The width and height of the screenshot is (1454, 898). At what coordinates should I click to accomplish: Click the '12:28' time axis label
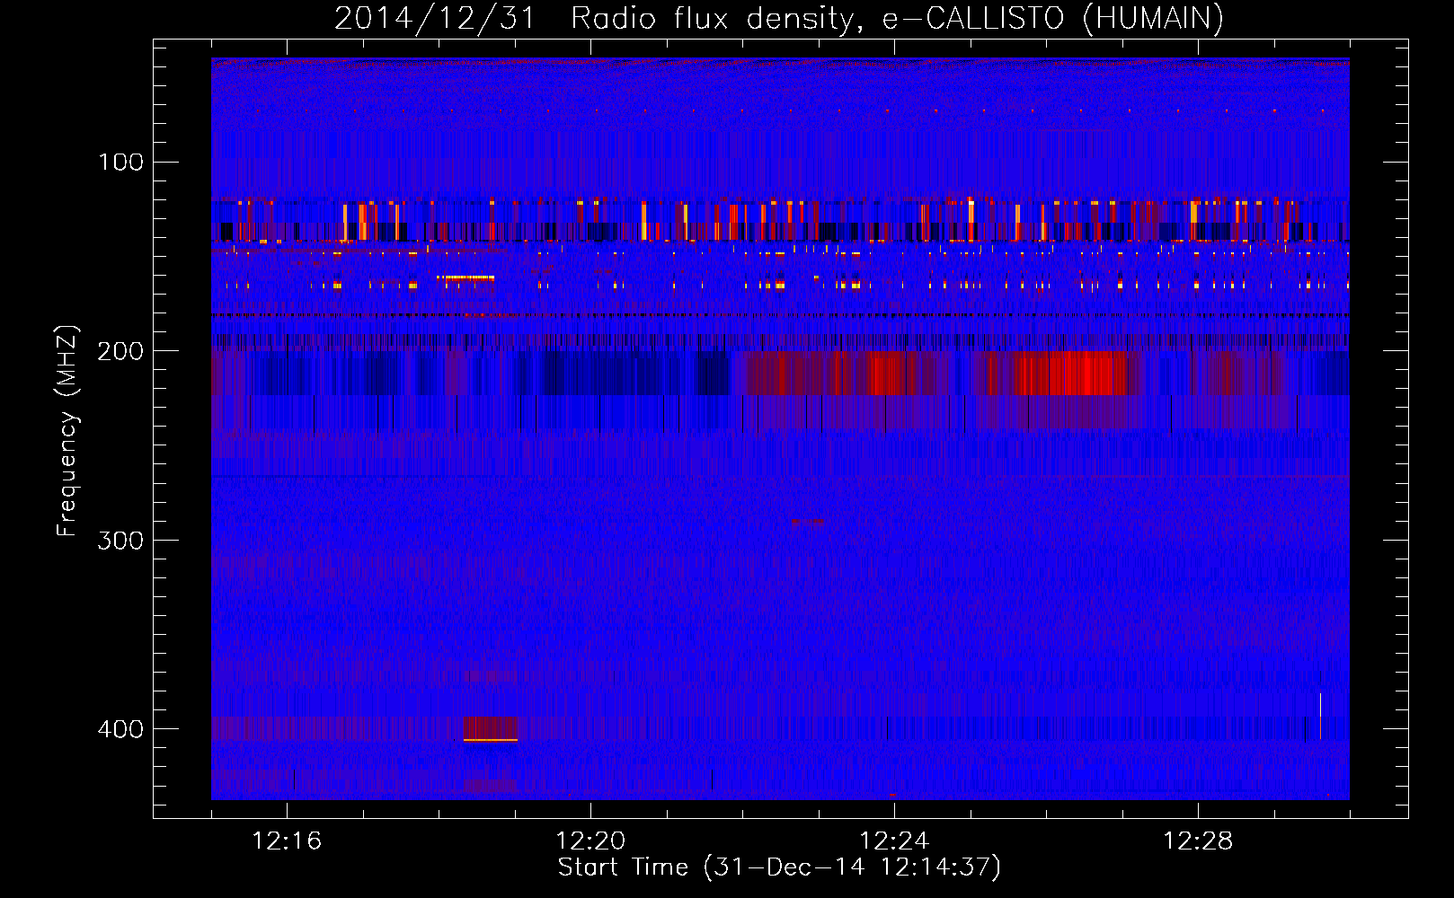coord(1198,841)
